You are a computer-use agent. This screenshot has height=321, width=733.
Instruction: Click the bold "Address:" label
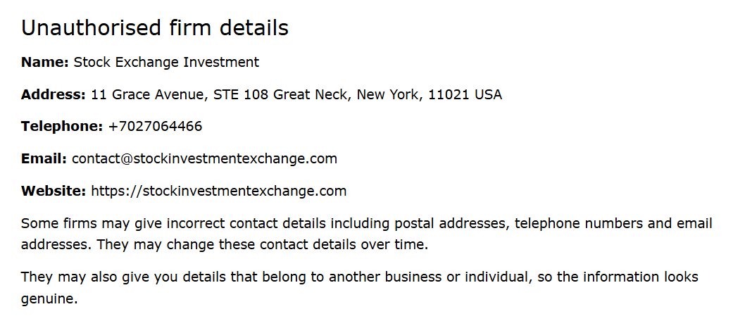click(53, 95)
